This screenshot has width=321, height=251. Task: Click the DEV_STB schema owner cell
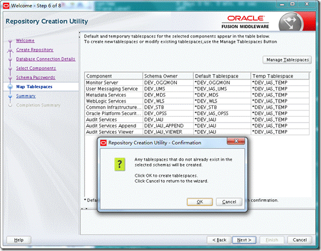[x=168, y=107]
